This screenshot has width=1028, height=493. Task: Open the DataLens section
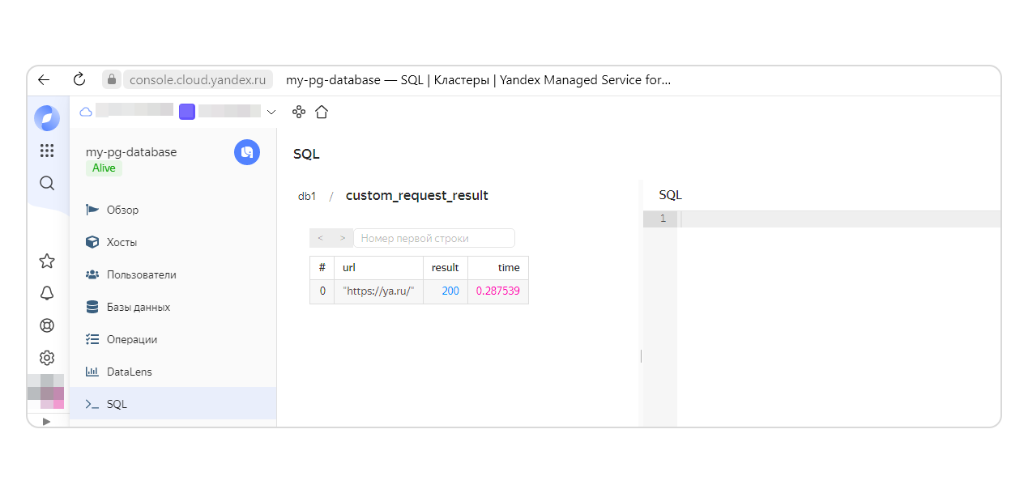tap(173, 372)
